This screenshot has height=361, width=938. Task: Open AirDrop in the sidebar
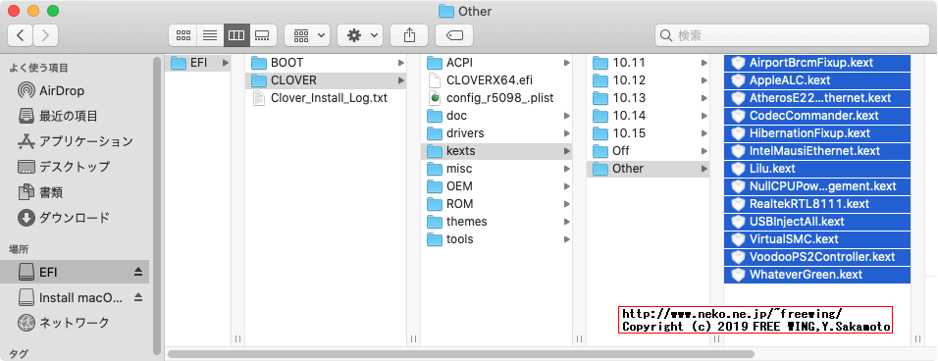[x=76, y=91]
